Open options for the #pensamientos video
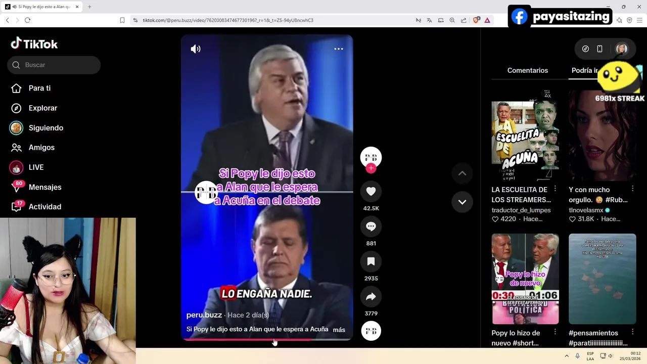This screenshot has height=364, width=647. 632,332
